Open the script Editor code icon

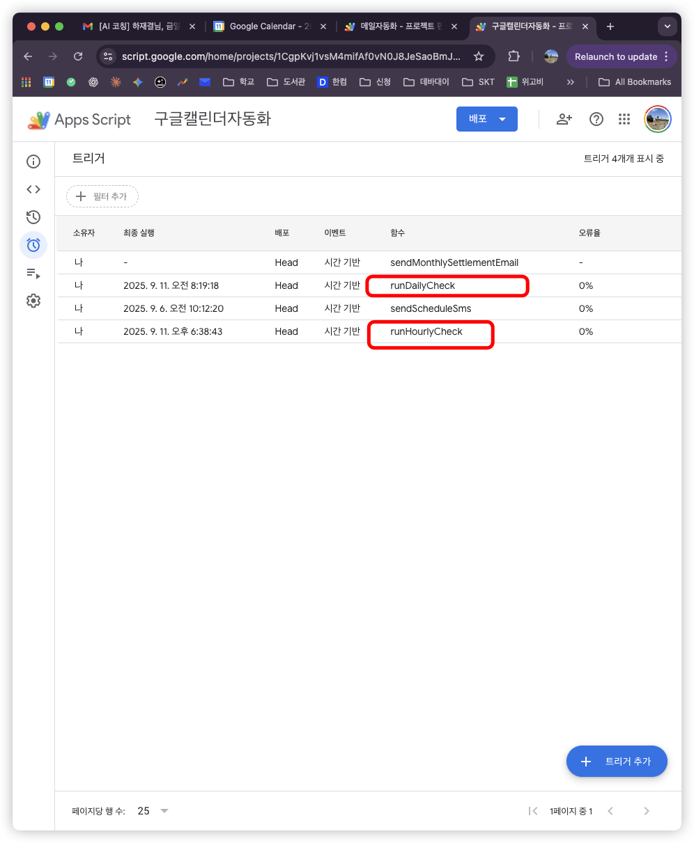(33, 189)
